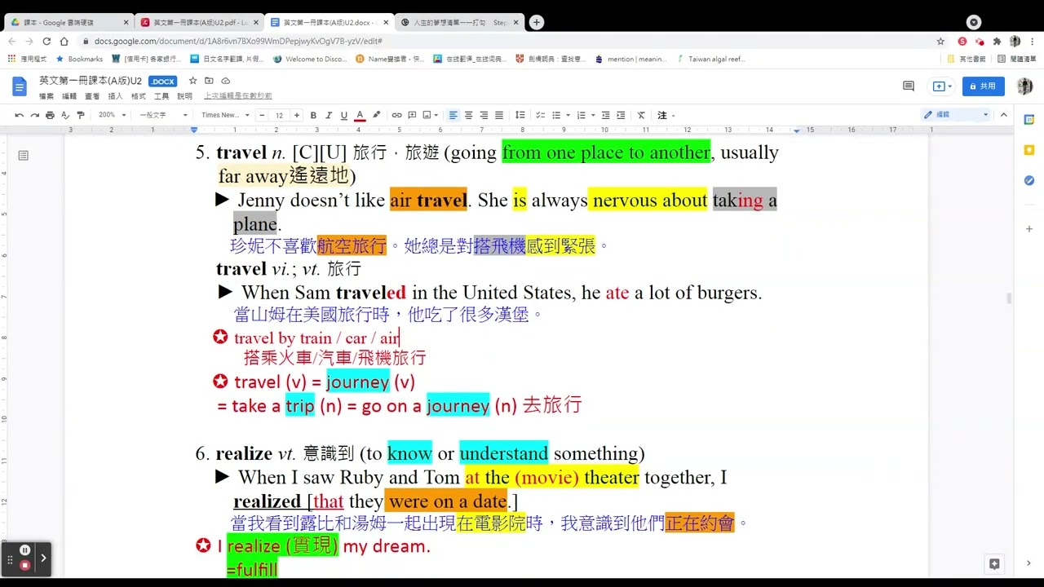Click the Insert link icon

click(x=396, y=115)
